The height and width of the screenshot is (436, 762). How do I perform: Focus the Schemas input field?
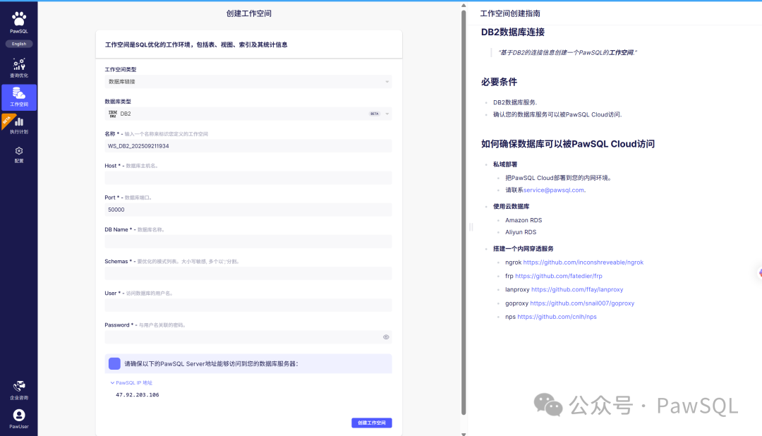(248, 273)
